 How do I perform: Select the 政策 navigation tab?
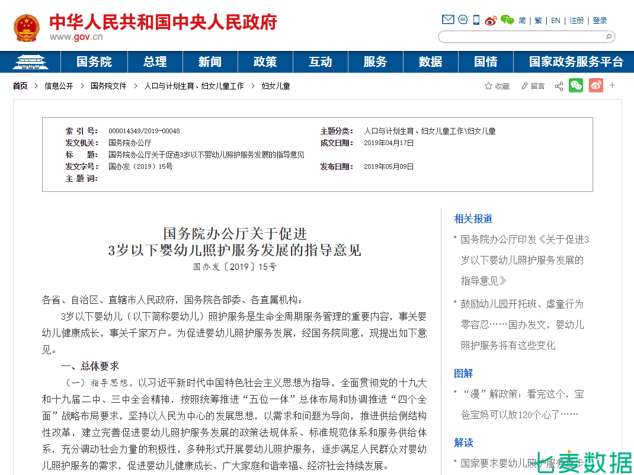click(265, 62)
